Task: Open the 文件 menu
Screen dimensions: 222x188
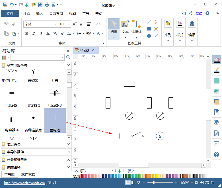Action: [x=10, y=13]
